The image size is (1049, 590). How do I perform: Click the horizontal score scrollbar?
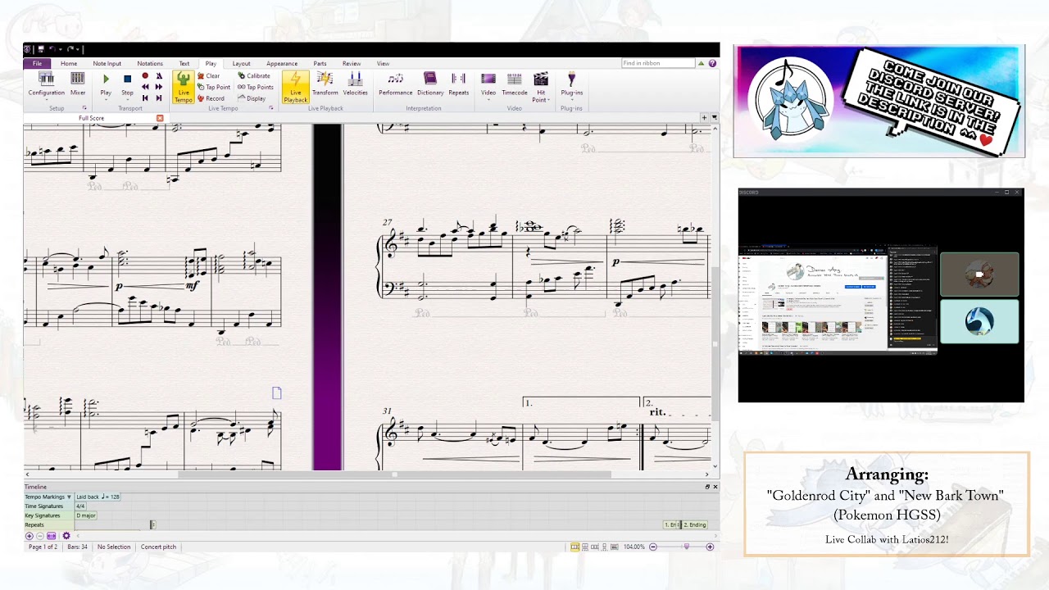[394, 474]
